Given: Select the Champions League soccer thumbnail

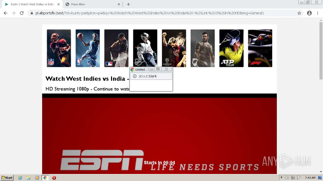Looking at the screenshot, I should (174, 48).
